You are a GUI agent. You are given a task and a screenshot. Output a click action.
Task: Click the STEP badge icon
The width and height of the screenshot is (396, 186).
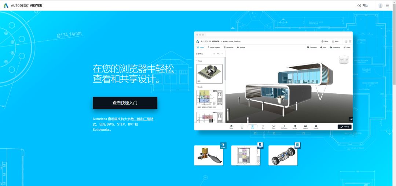tap(223, 145)
